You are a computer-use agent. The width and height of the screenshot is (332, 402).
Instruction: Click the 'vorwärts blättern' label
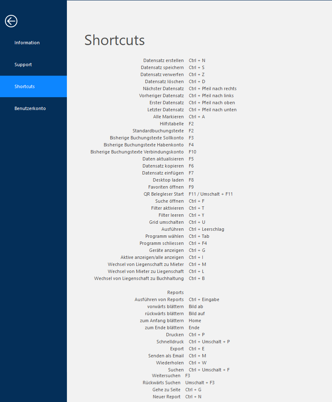[x=165, y=306]
